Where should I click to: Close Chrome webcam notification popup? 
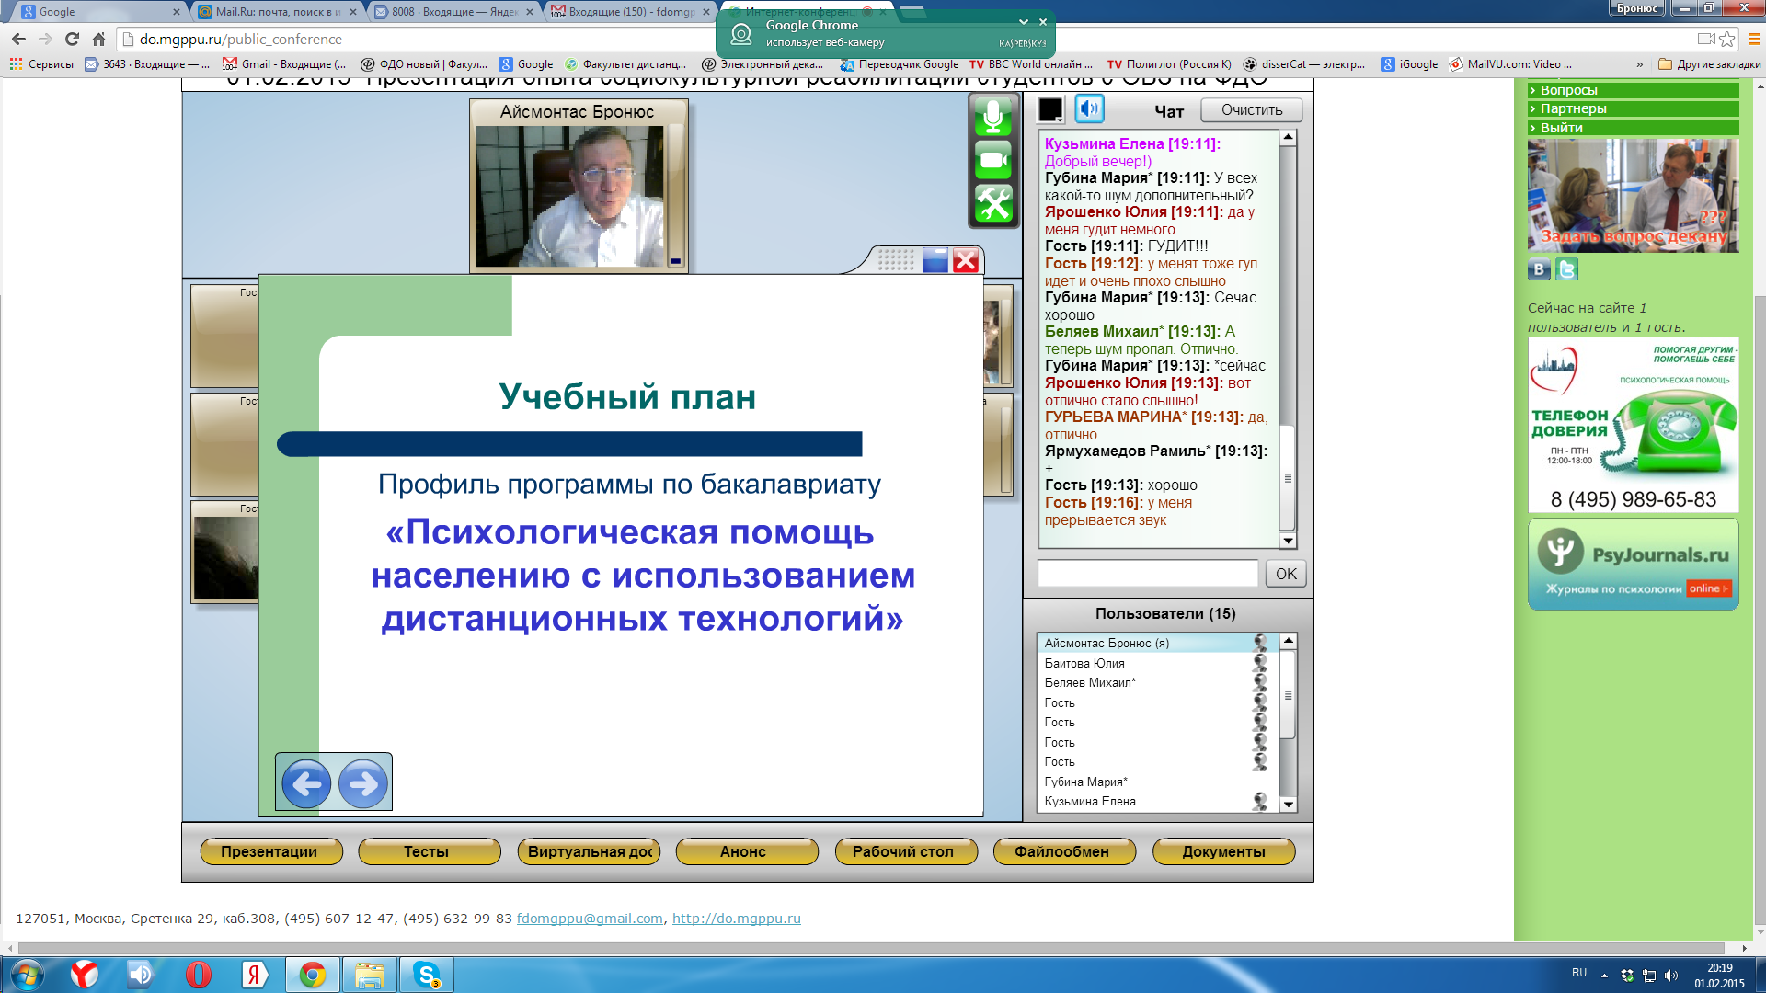[1043, 22]
